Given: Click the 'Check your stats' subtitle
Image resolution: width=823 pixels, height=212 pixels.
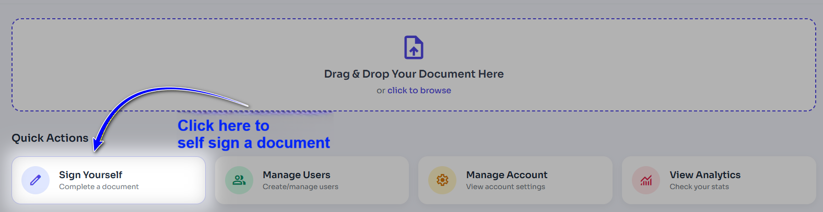Looking at the screenshot, I should pyautogui.click(x=699, y=187).
